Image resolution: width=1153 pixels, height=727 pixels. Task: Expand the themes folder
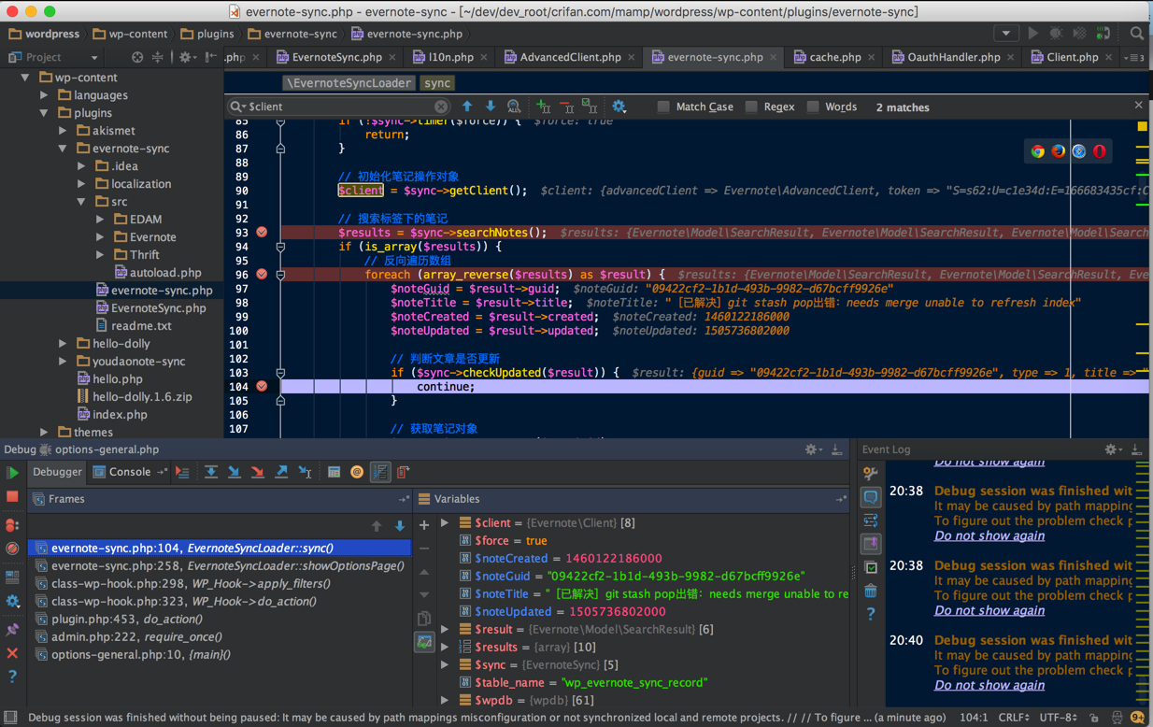tap(44, 433)
